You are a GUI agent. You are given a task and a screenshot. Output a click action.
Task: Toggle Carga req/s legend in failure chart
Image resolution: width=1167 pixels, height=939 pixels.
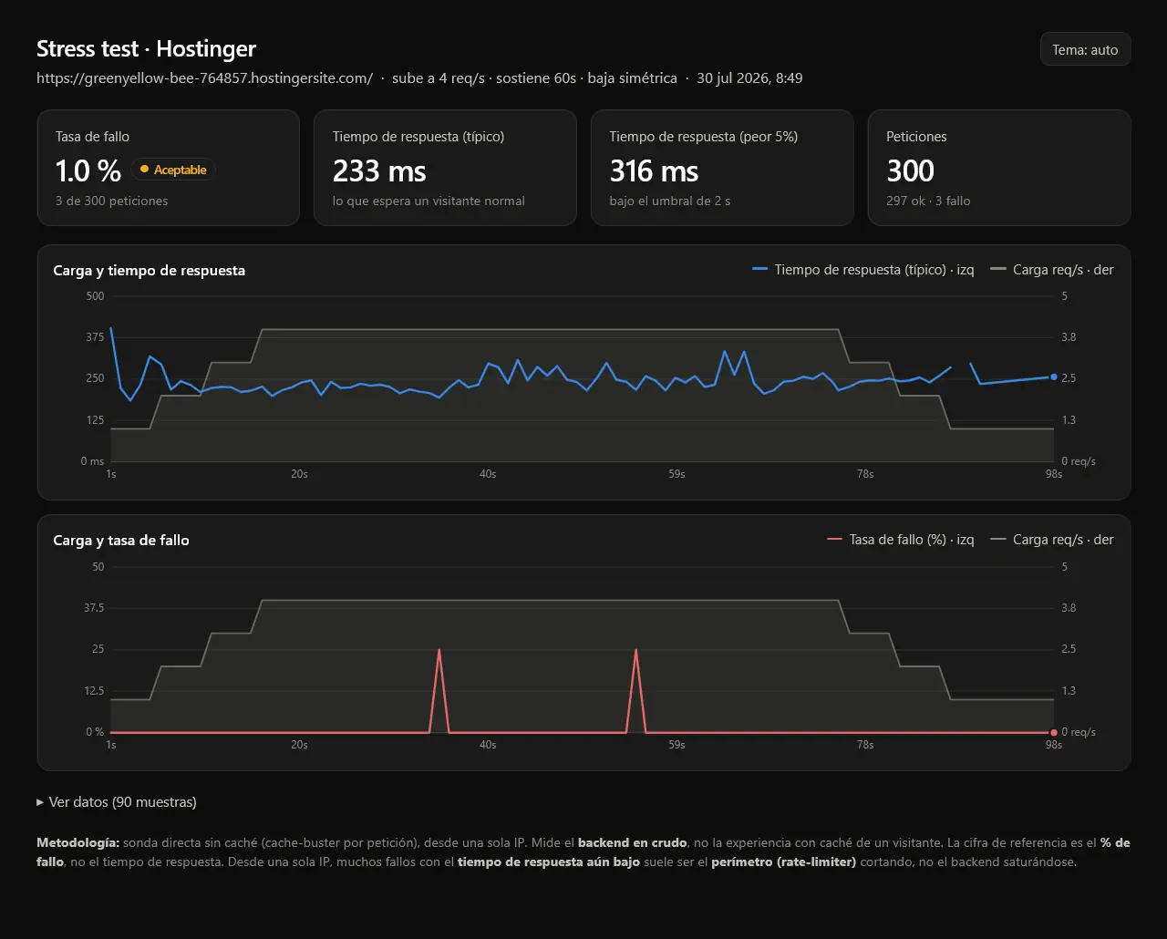(1052, 540)
